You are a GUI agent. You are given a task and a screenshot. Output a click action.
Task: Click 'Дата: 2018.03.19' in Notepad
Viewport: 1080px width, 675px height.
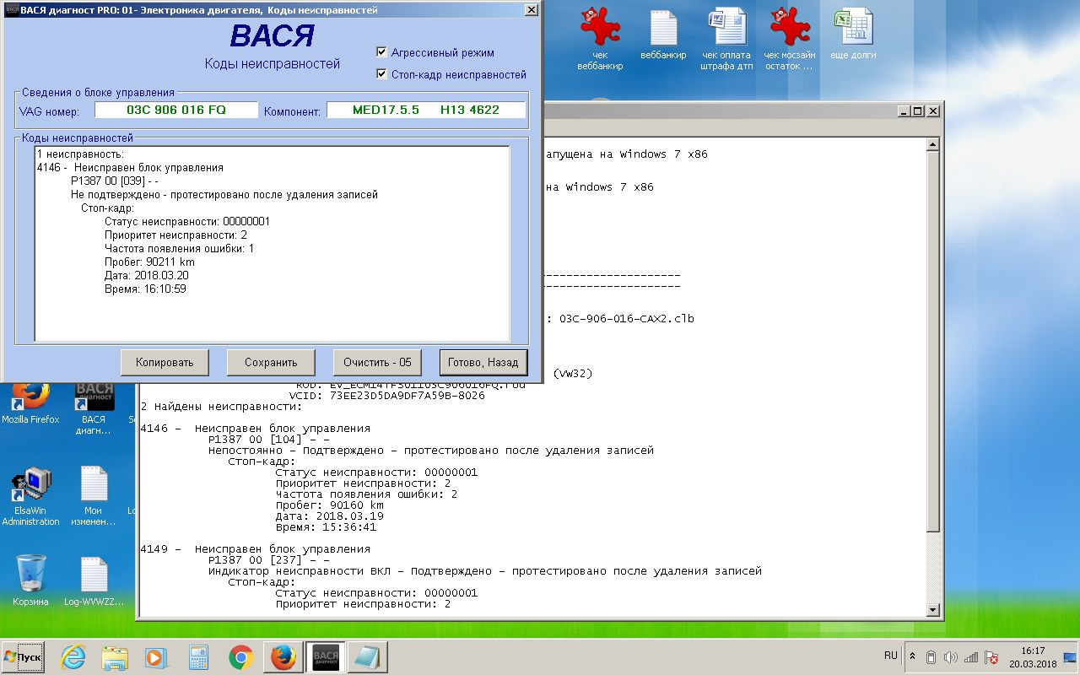pyautogui.click(x=329, y=516)
